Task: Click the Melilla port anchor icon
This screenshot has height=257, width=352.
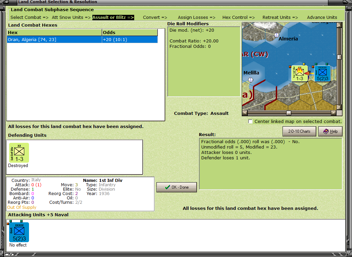Action: point(251,80)
